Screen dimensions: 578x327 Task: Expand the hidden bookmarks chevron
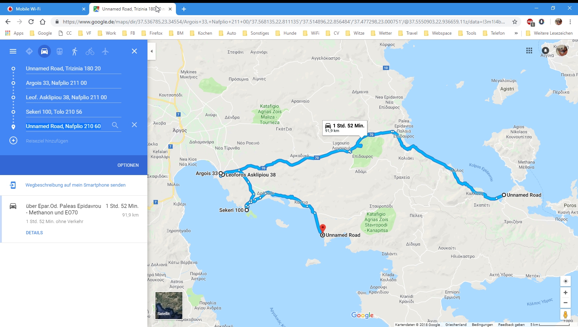(516, 33)
